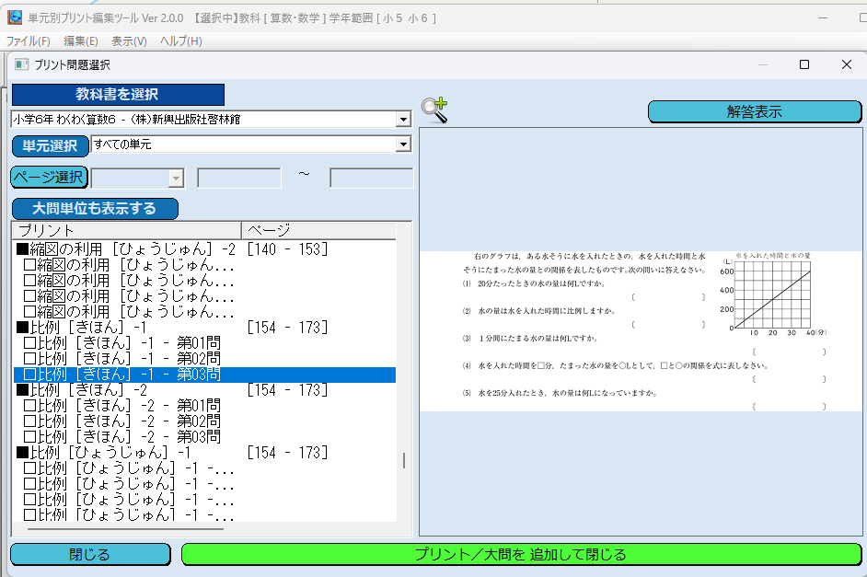Expand the すべての単元 unit dropdown
Viewport: 867px width, 577px height.
coord(402,144)
